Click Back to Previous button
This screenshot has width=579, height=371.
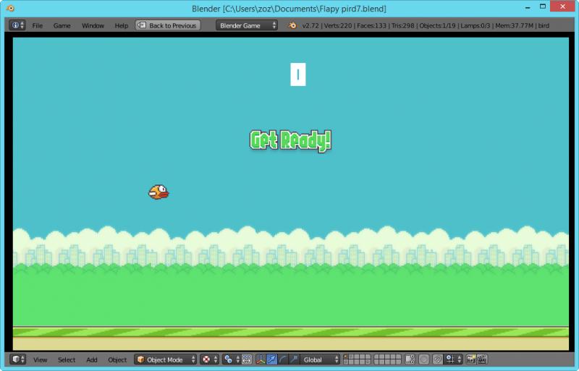(168, 25)
